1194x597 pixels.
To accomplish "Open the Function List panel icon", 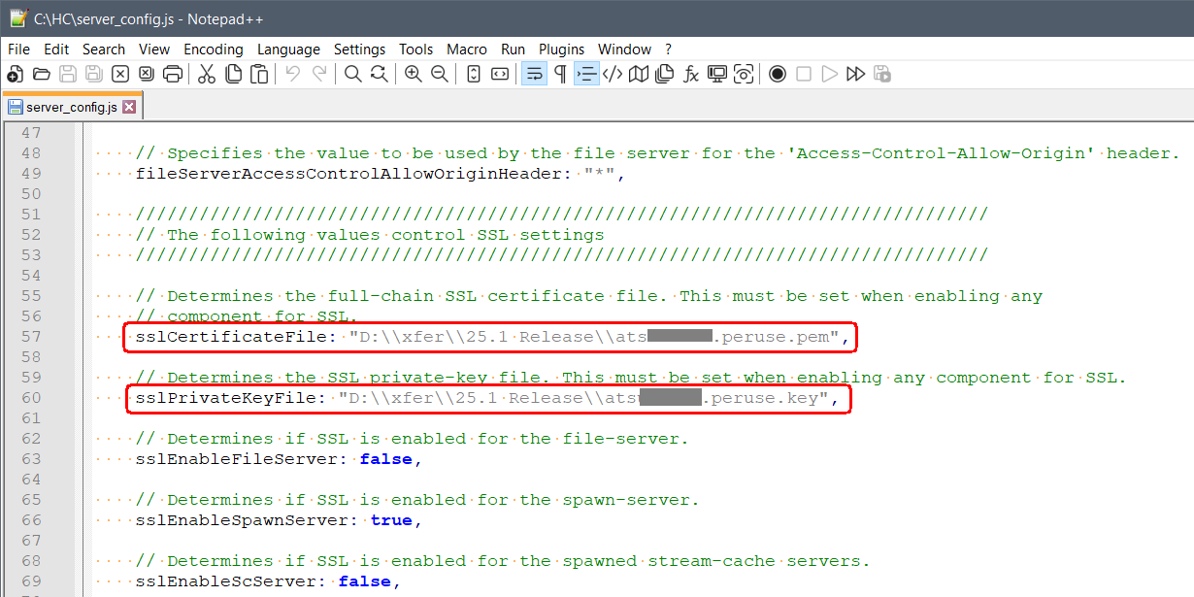I will [691, 74].
